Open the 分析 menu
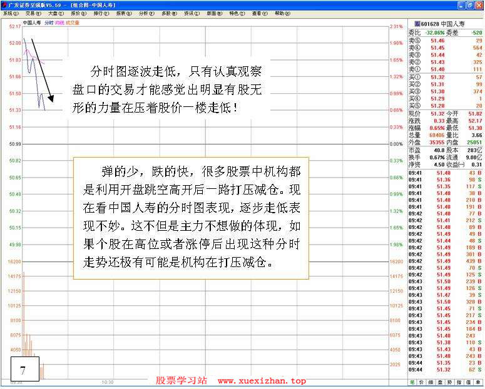This screenshot has width=485, height=389. pyautogui.click(x=146, y=14)
